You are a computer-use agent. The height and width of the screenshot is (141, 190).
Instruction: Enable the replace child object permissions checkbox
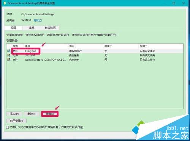pos(8,127)
